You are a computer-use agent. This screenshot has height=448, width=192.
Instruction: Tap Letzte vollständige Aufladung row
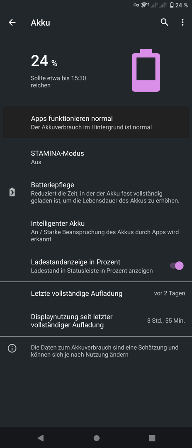pyautogui.click(x=96, y=293)
